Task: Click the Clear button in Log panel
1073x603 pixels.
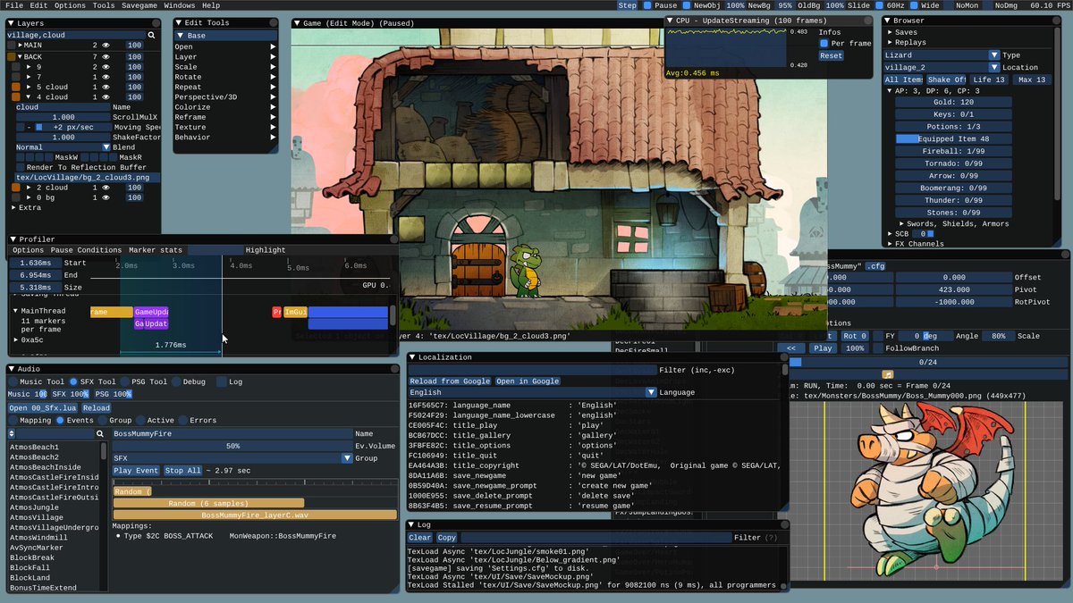Action: [419, 538]
